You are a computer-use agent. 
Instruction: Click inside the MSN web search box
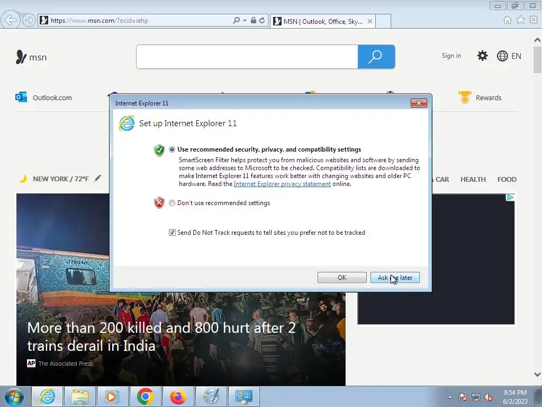(x=247, y=57)
